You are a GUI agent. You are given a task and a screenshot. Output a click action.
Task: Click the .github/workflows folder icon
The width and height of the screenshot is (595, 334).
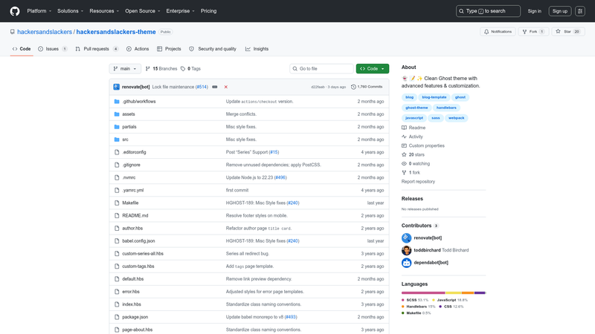pyautogui.click(x=117, y=102)
